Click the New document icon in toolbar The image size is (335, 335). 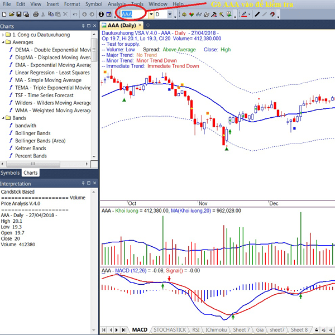point(4,15)
